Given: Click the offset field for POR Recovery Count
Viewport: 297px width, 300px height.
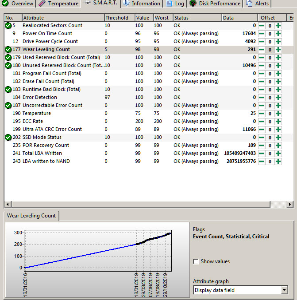Looking at the screenshot, I should coord(270,146).
